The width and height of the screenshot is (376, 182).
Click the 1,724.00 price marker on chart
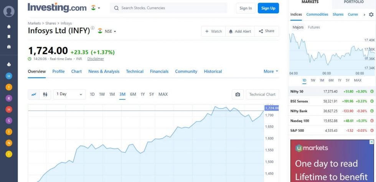[272, 108]
